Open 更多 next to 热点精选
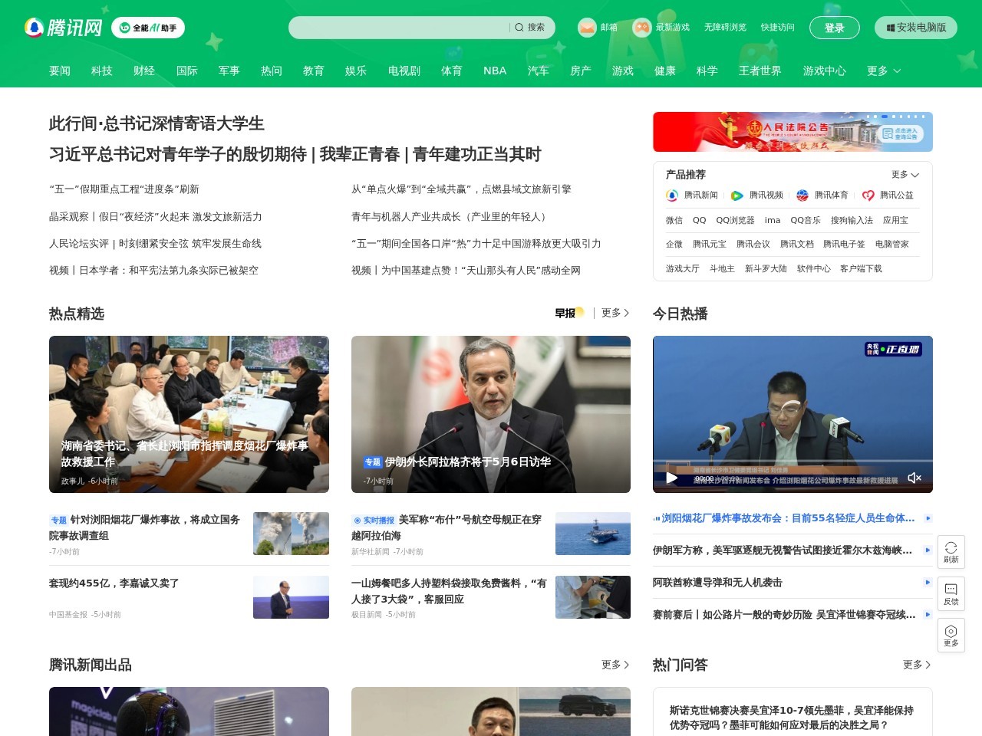Image resolution: width=982 pixels, height=736 pixels. [615, 313]
